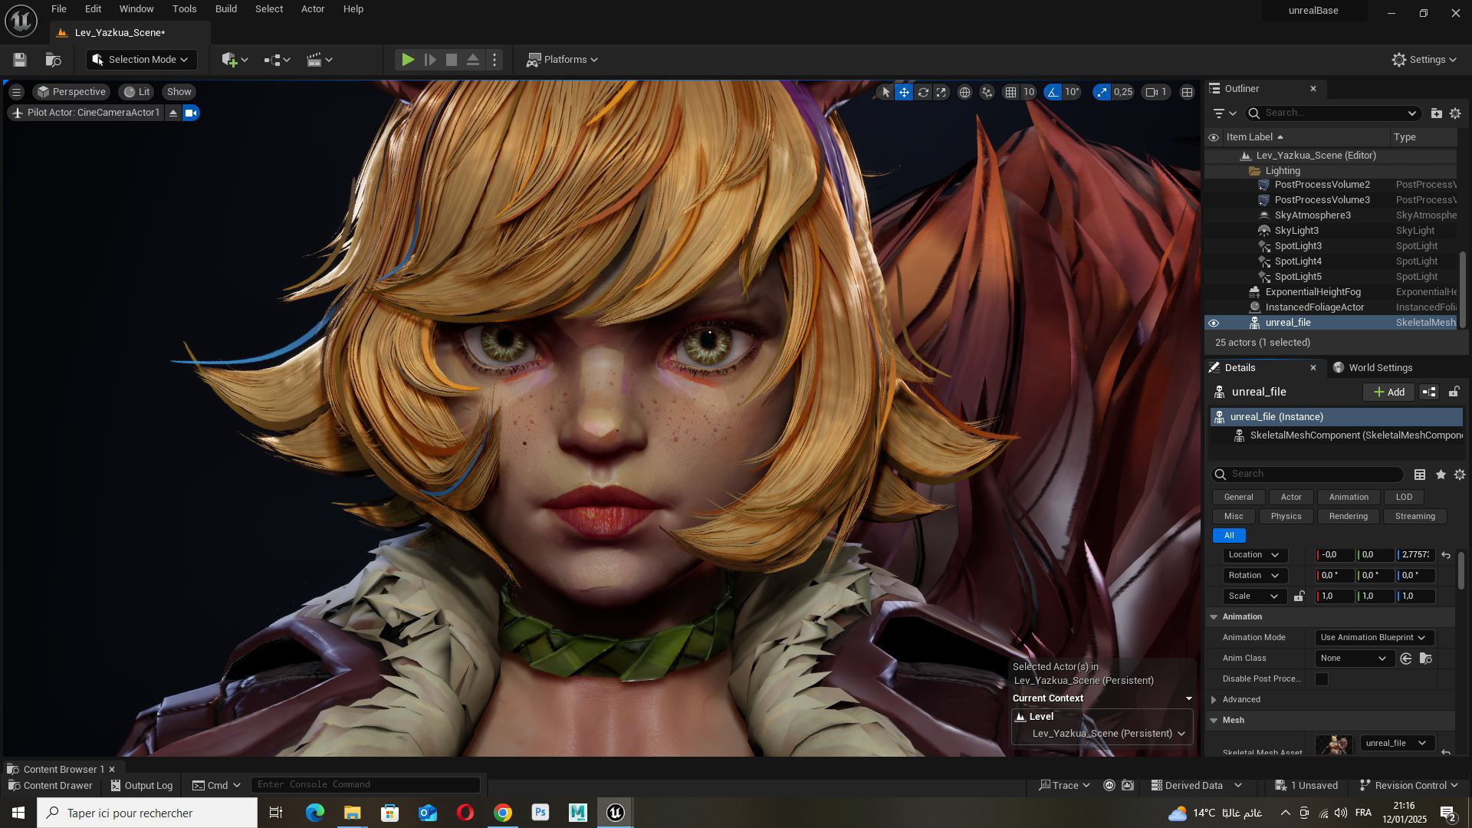Open the editor Settings menu
Viewport: 1472px width, 828px height.
1424,60
